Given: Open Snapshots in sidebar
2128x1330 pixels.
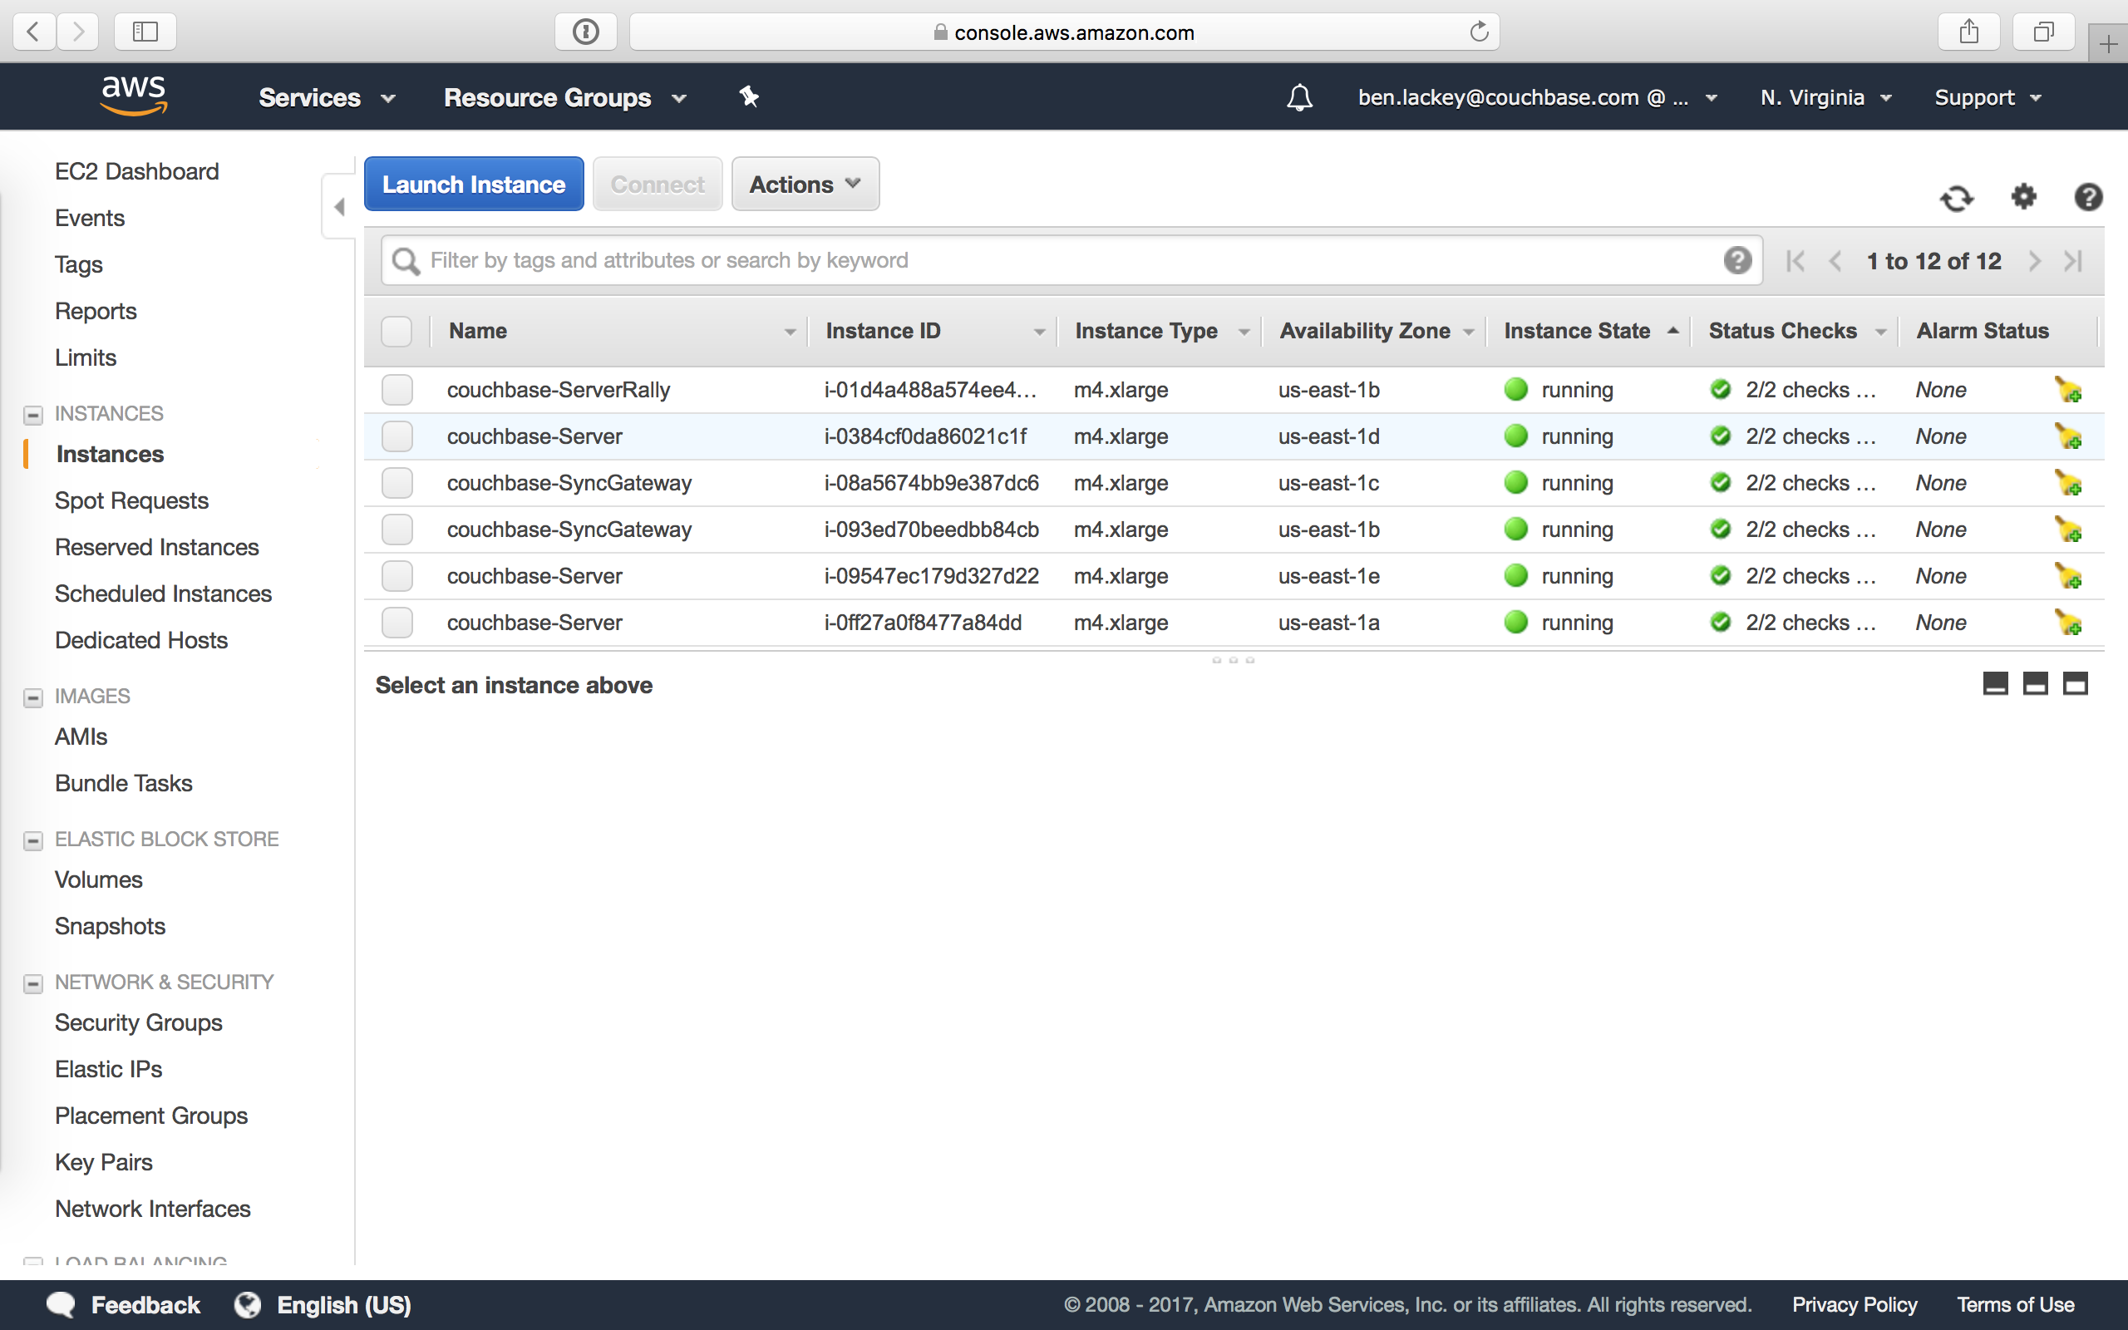Looking at the screenshot, I should pyautogui.click(x=110, y=926).
